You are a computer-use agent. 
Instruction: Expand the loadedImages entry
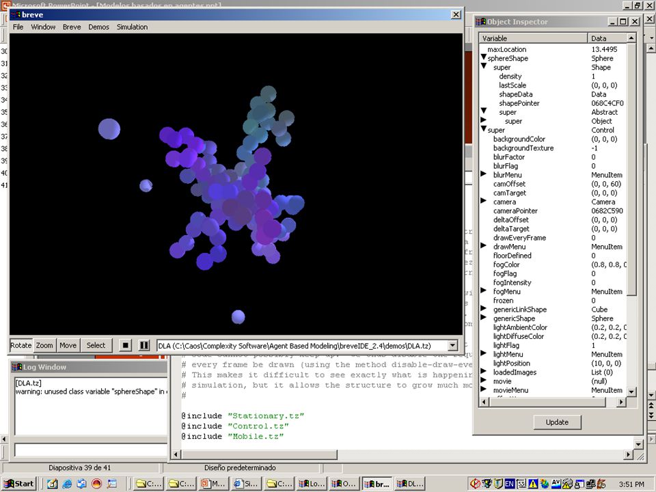tap(484, 371)
